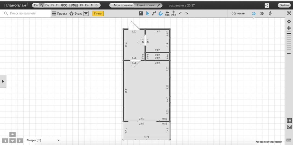Enter fullscreen with the expand icon
293x145 pixels.
[x=289, y=13]
